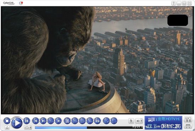Click the blue information display panel

coord(163,123)
